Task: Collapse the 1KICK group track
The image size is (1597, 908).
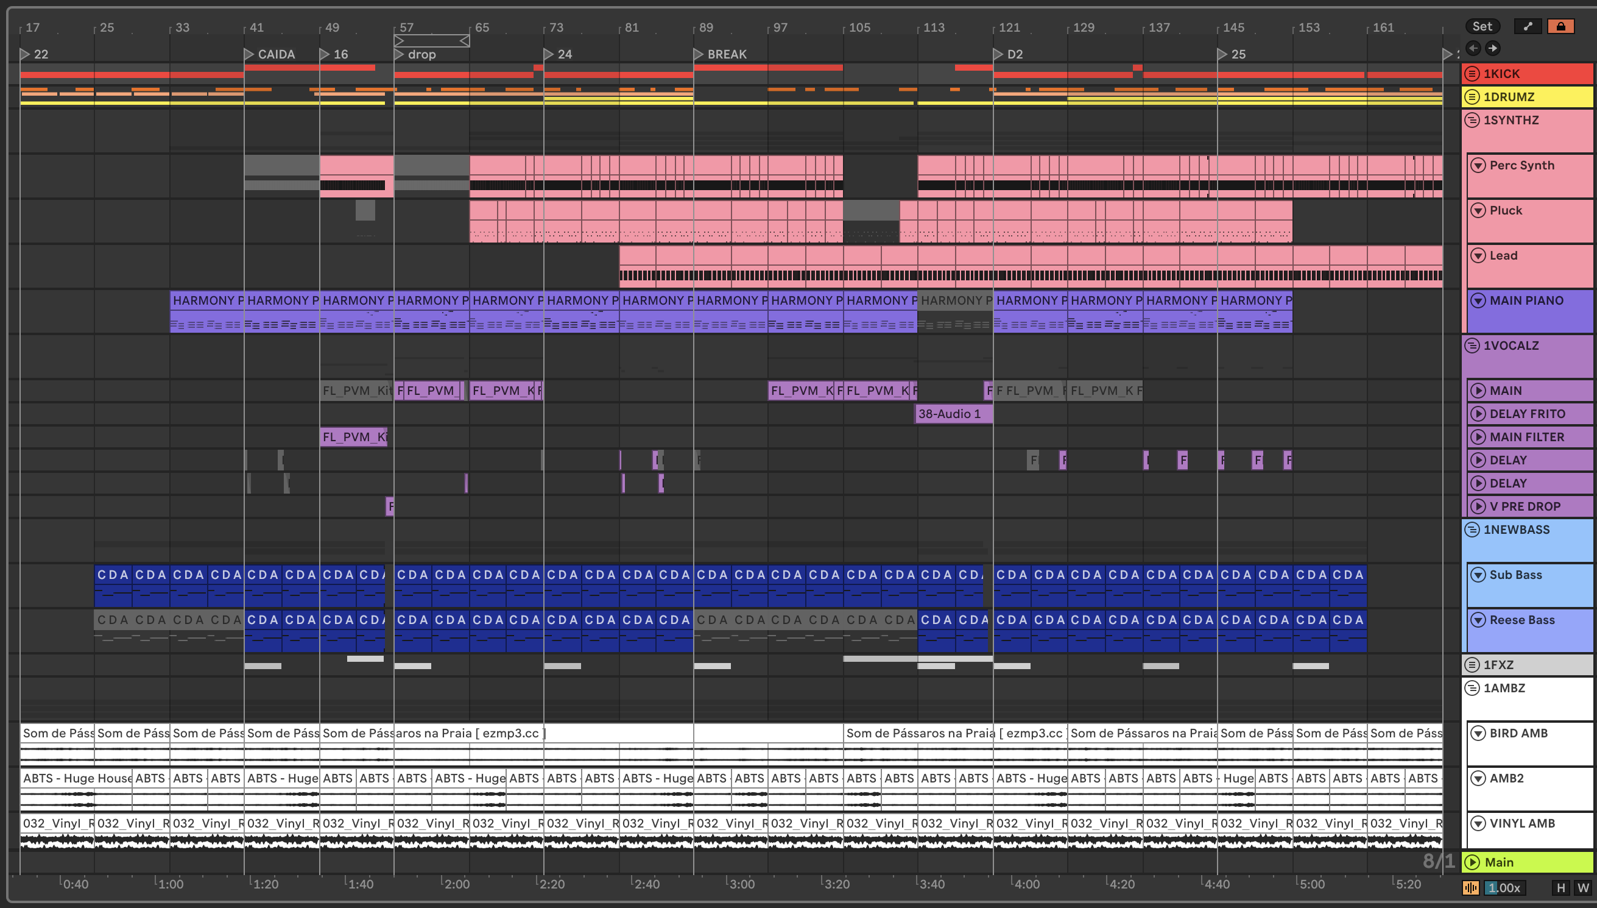Action: point(1472,74)
